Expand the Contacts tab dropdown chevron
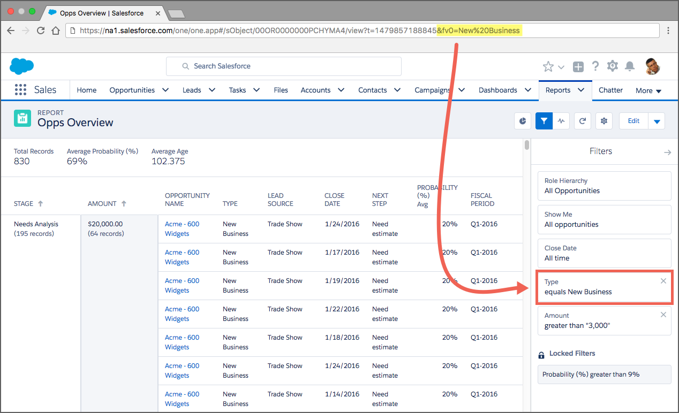The width and height of the screenshot is (679, 413). (397, 90)
